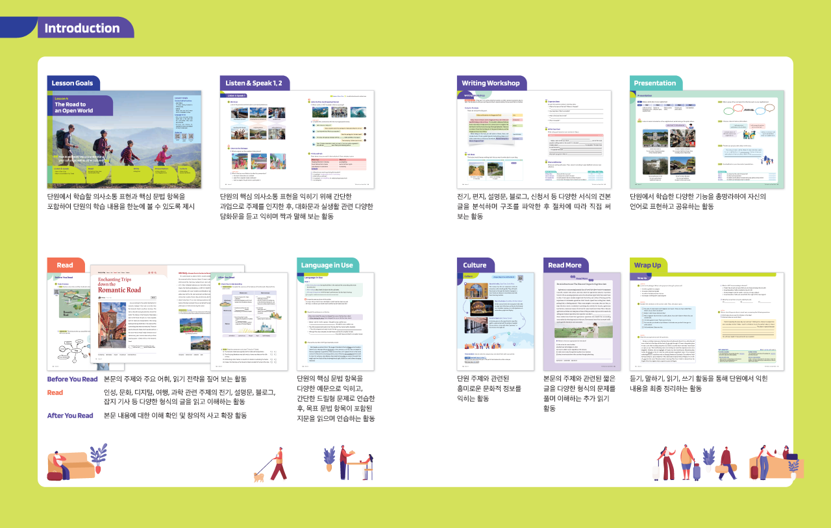The height and width of the screenshot is (528, 831).
Task: Open the Language in Use label
Action: pos(327,265)
